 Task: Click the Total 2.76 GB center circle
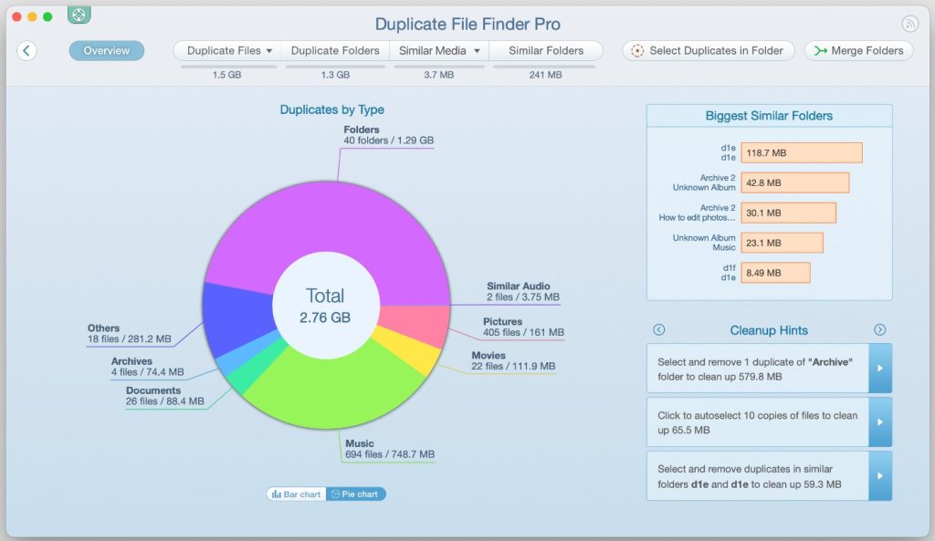pos(326,305)
